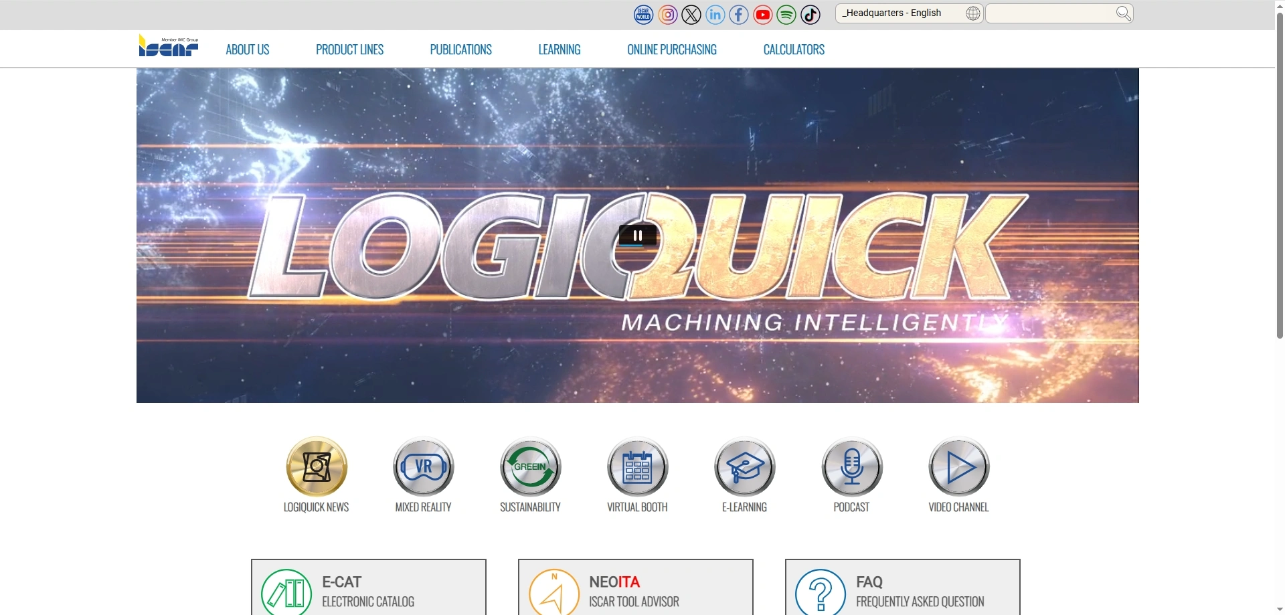
Task: Click the scrollbar down arrow
Action: pos(1280,610)
